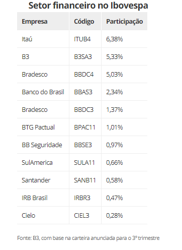
Task: Click the BBAS3 ticker code
Action: click(83, 92)
